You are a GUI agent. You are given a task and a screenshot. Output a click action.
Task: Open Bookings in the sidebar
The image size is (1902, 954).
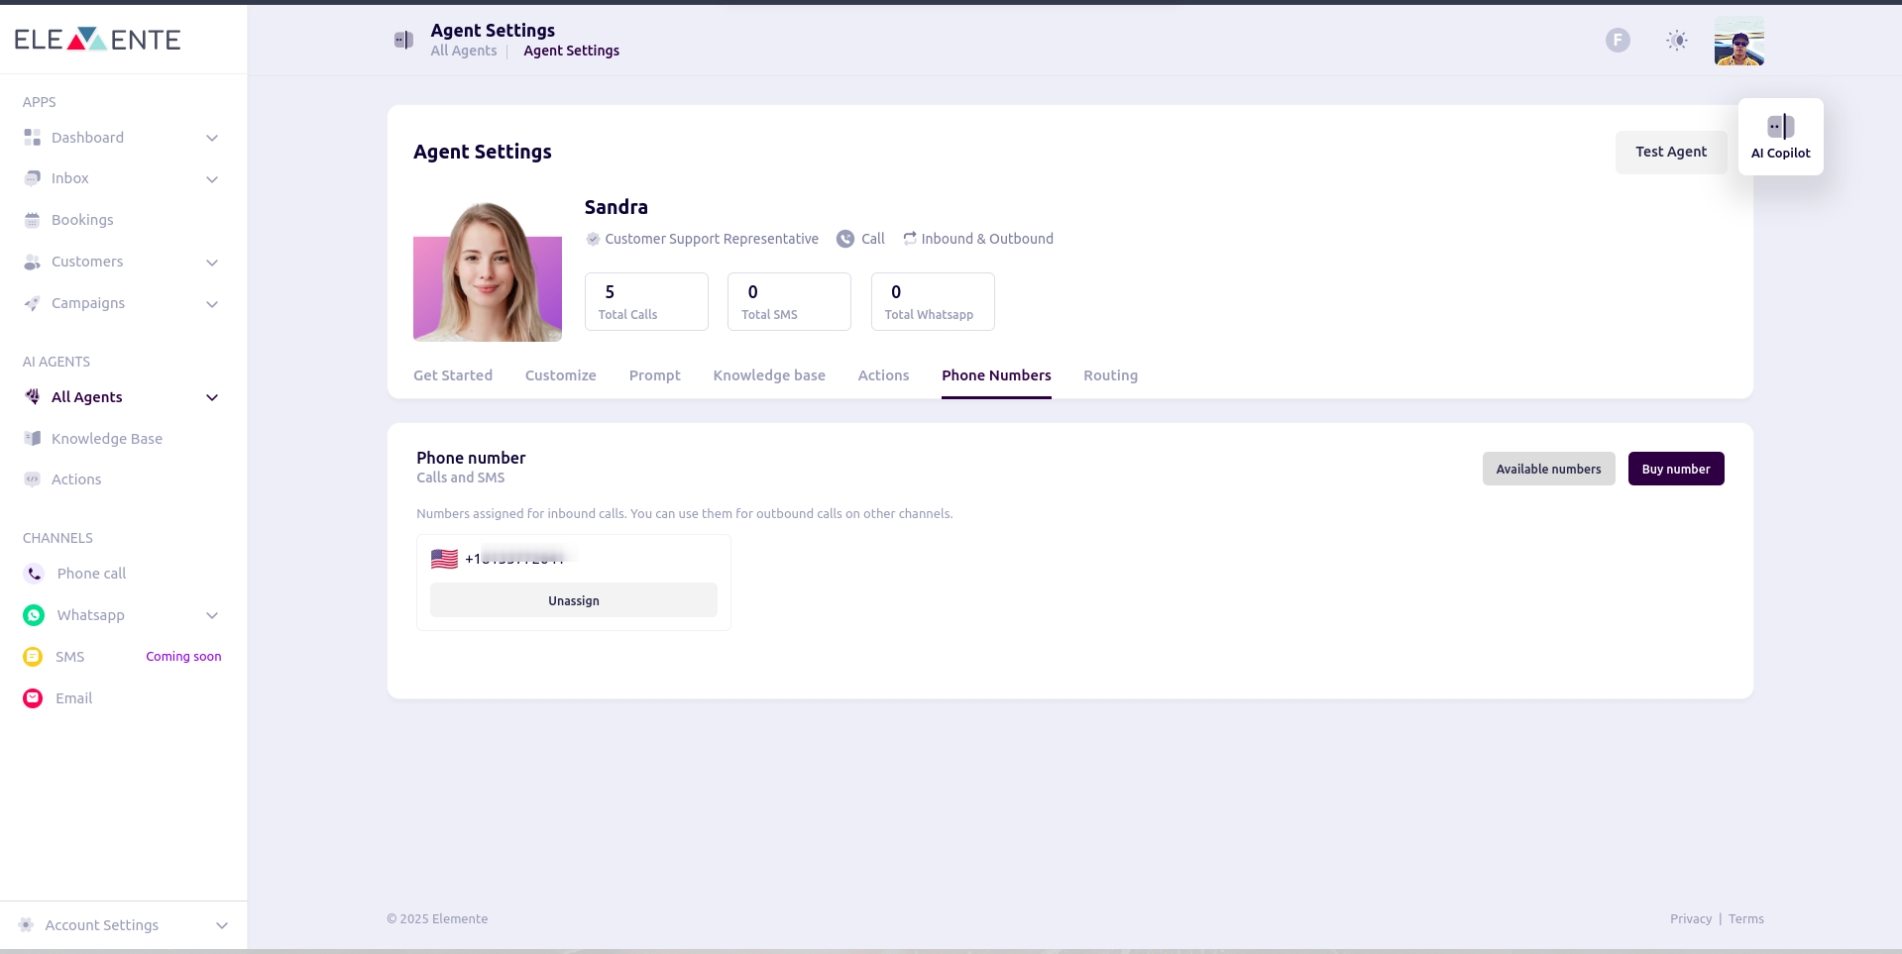82,220
